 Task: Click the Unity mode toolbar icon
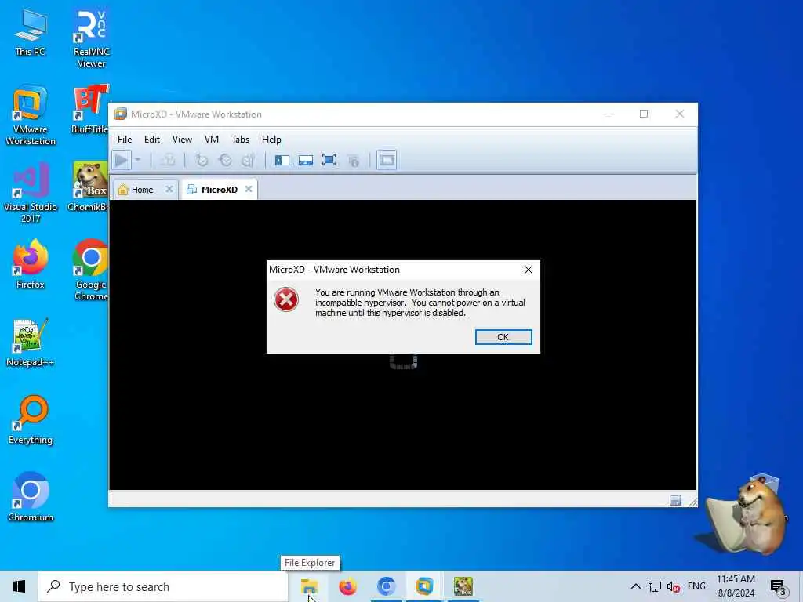pyautogui.click(x=353, y=161)
